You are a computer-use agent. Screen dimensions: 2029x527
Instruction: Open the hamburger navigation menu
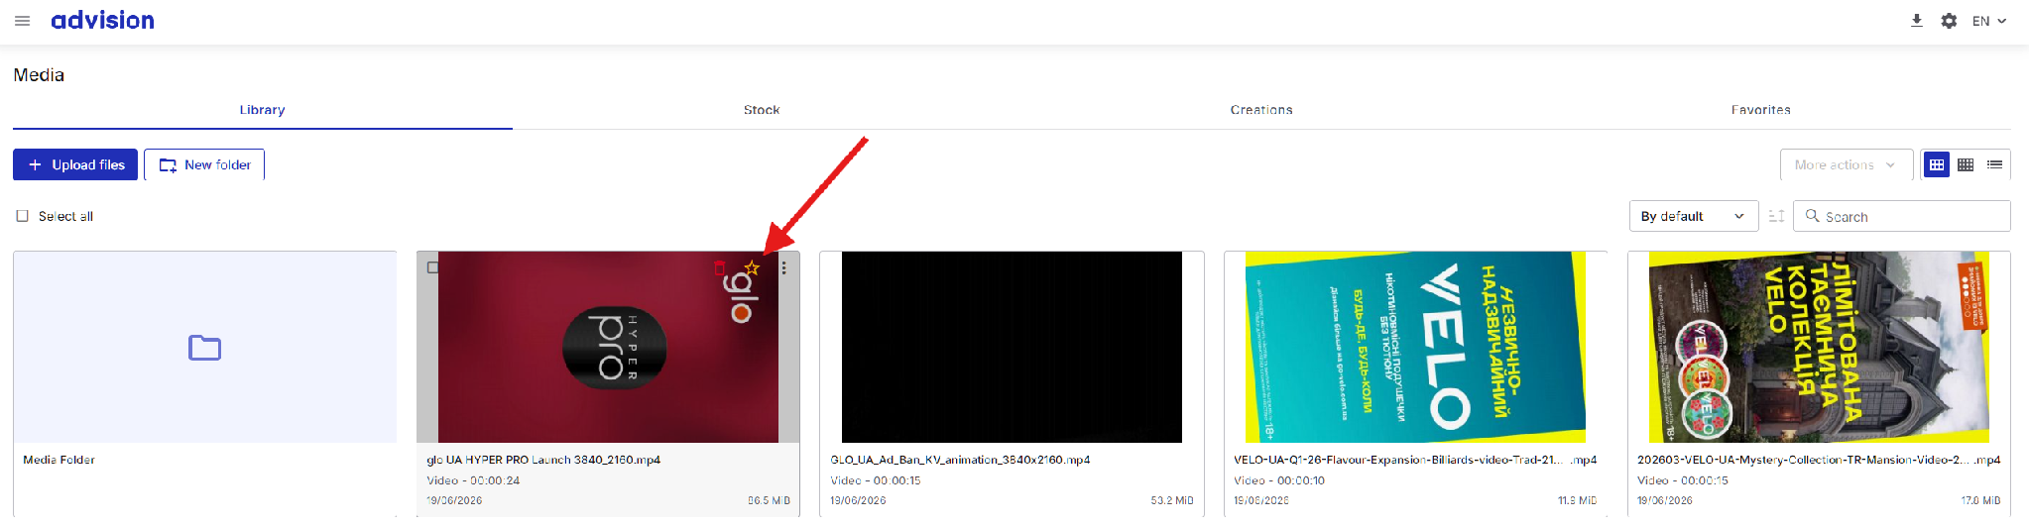point(22,21)
